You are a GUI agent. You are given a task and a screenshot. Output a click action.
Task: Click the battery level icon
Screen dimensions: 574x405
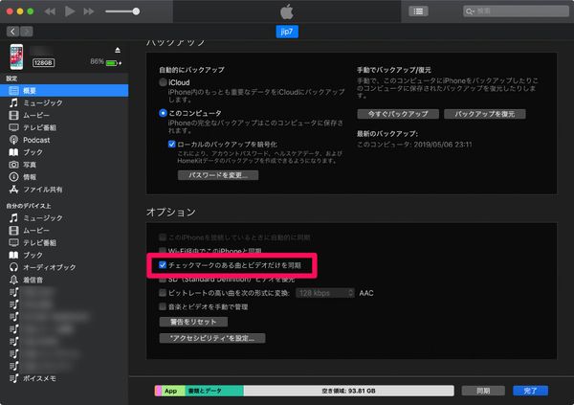(x=113, y=63)
